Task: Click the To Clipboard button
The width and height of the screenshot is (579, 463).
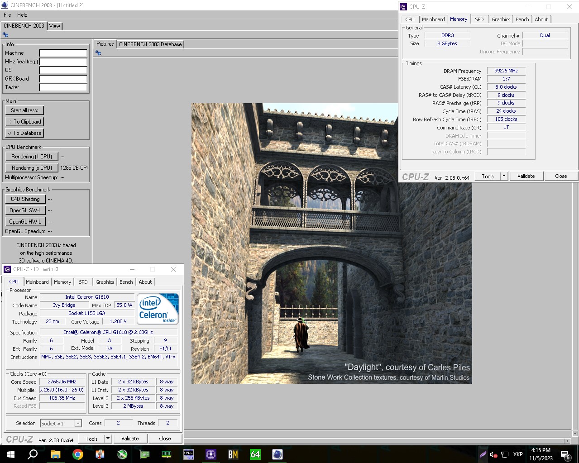Action: (x=25, y=122)
